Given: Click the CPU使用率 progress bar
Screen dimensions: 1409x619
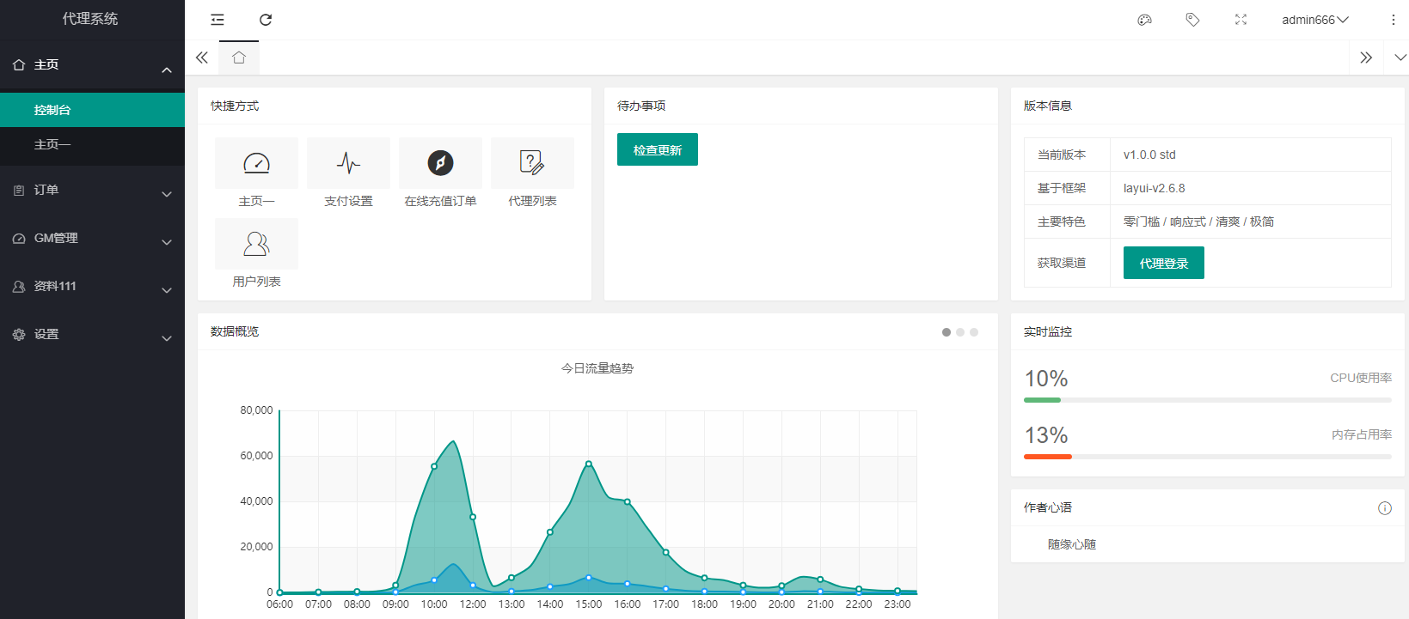Looking at the screenshot, I should coord(1208,400).
